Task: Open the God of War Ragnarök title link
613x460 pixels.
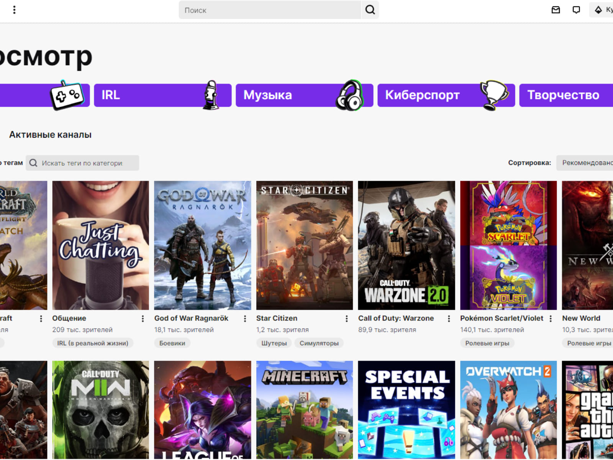Action: click(x=191, y=318)
